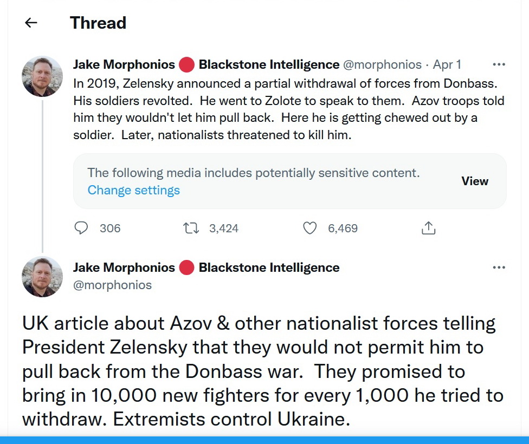Open more options on the second tweet
This screenshot has width=529, height=444.
(x=498, y=267)
